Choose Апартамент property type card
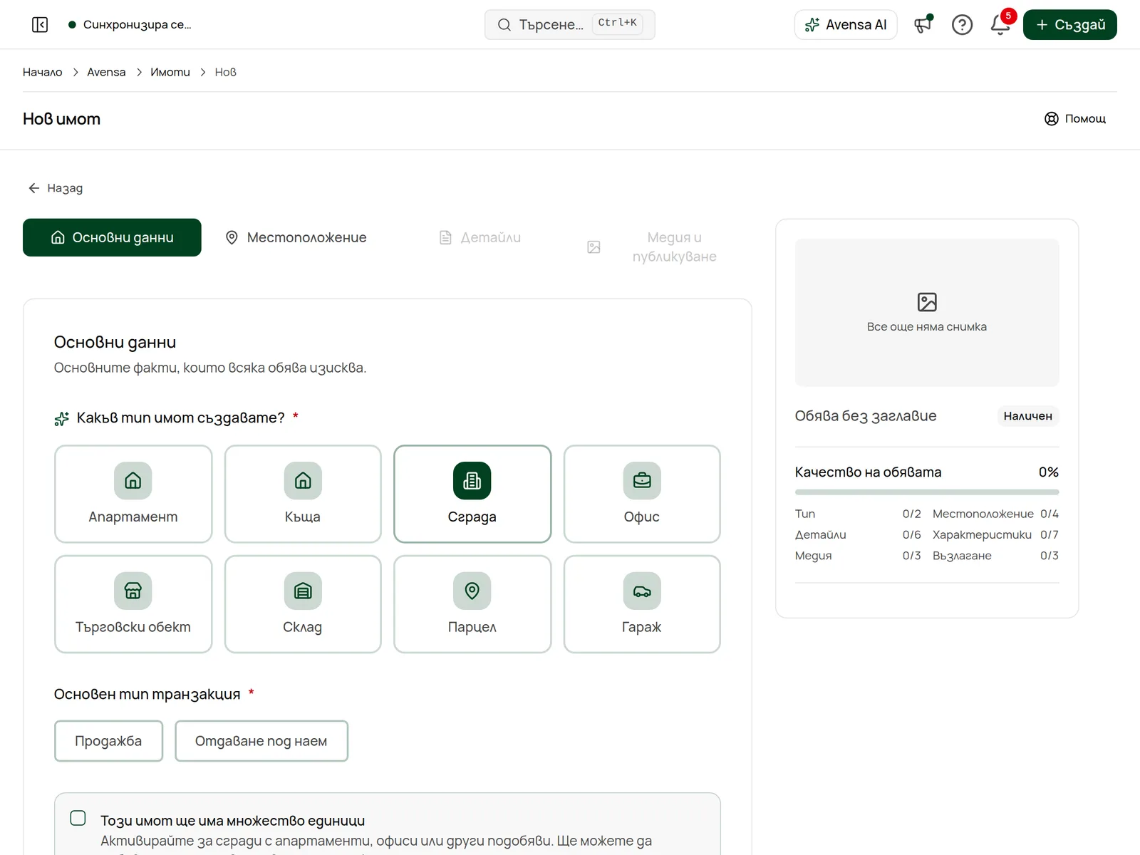 (133, 494)
